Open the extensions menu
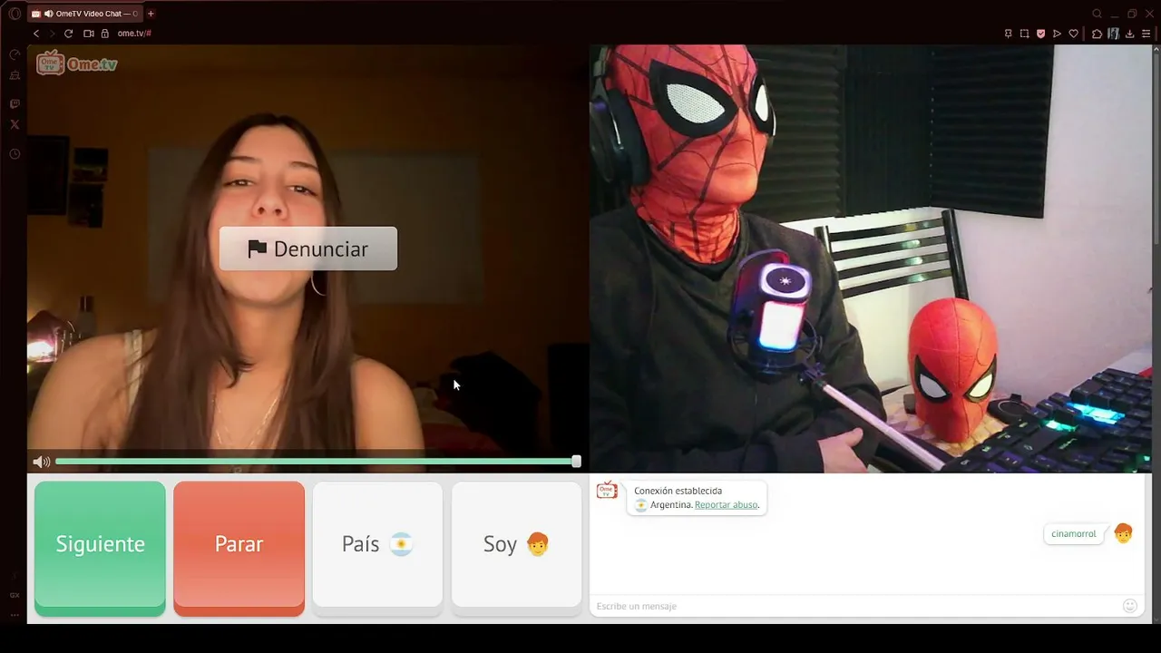Image resolution: width=1161 pixels, height=653 pixels. [1097, 34]
